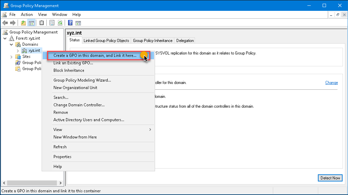Choose Active Directory Users and Computers...
This screenshot has height=195, width=348.
pos(99,120)
